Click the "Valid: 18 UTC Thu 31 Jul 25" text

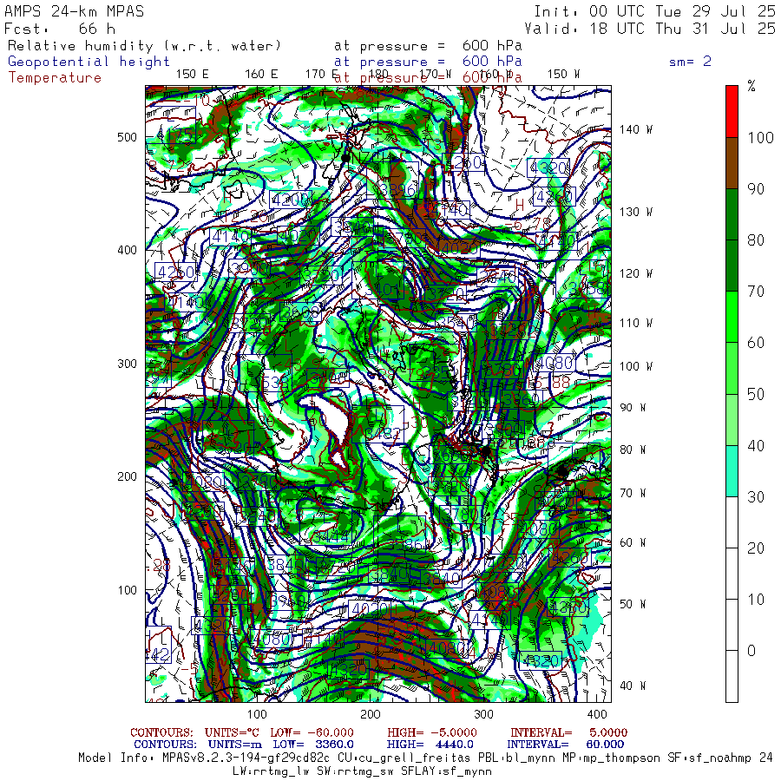(649, 29)
